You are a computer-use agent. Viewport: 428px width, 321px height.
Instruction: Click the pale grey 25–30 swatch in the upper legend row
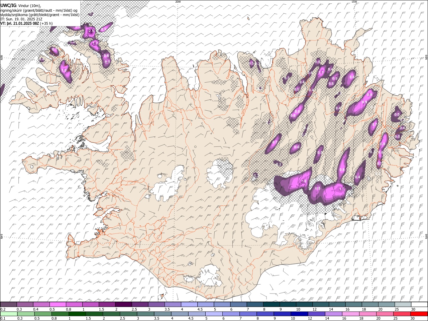(403, 304)
